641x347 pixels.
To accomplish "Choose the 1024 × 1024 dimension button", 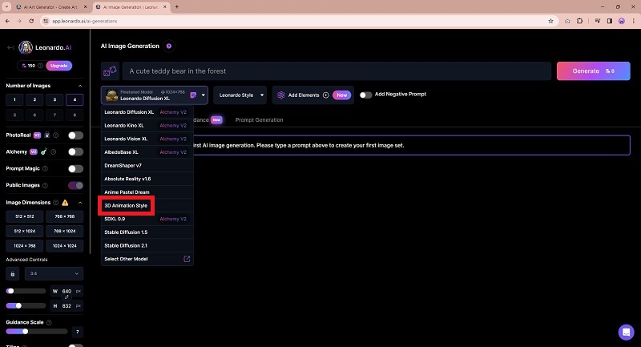I will point(65,246).
